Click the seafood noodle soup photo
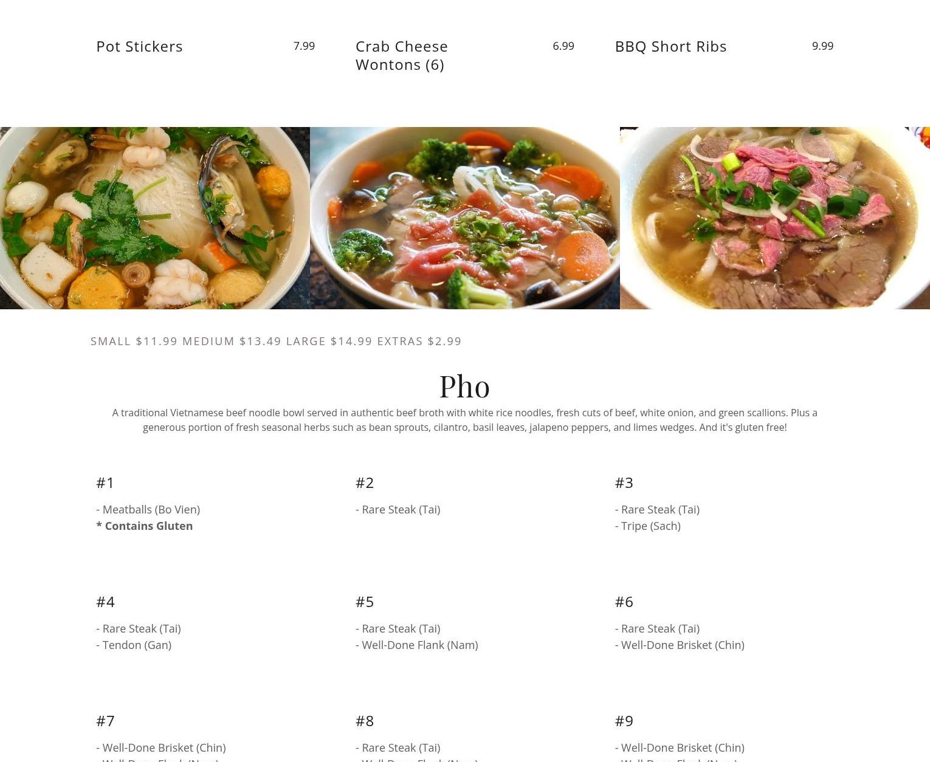The width and height of the screenshot is (930, 762). tap(155, 218)
